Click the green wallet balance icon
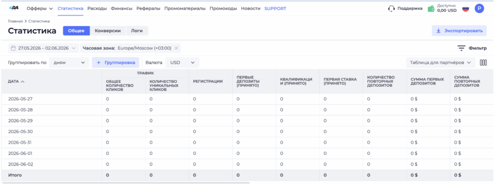The height and width of the screenshot is (185, 494). 431,9
